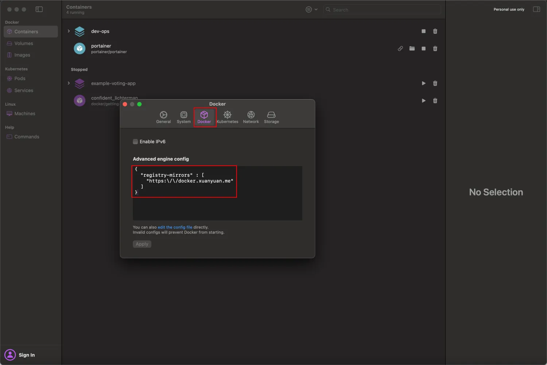Click inside the Advanced engine config editor
Viewport: 547px width, 365px height.
217,193
